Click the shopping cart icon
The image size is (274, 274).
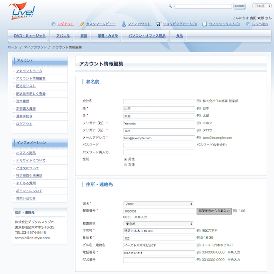click(x=159, y=24)
